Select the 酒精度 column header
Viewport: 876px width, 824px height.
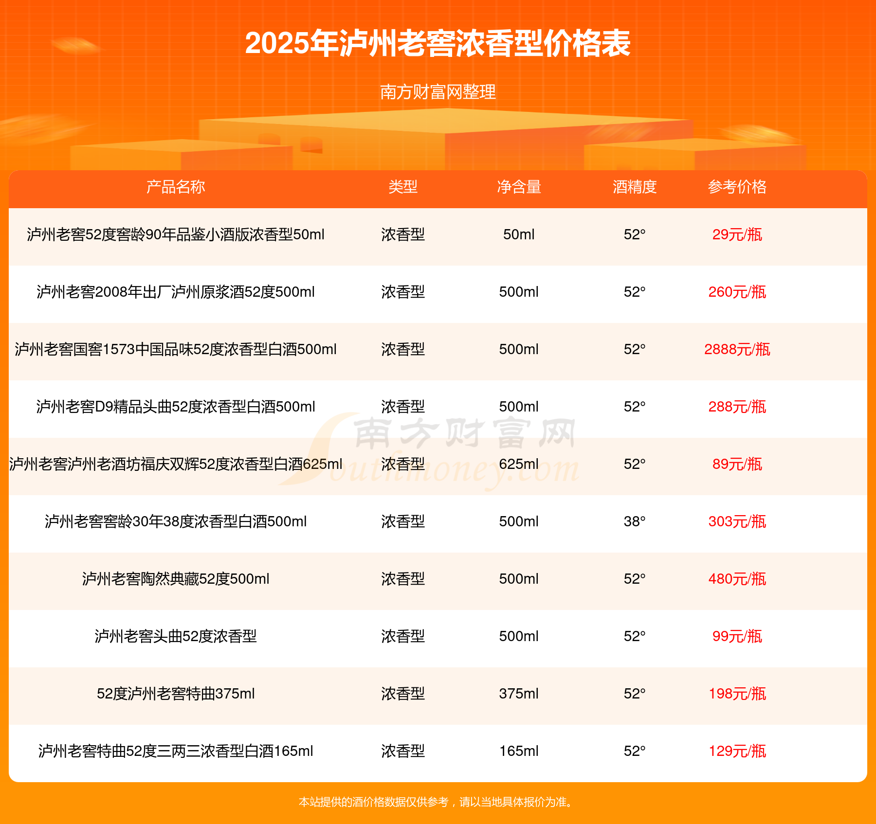click(x=635, y=187)
